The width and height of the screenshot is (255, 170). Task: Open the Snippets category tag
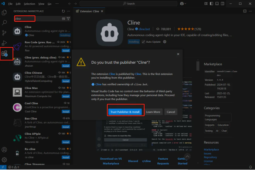[x=210, y=125]
